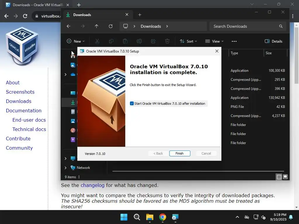Reload the Chrome page
Viewport: 299px width, 224px height.
tap(25, 16)
